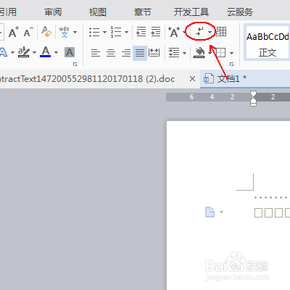The image size is (290, 290).
Task: Apply numbered list formatting
Action: click(x=116, y=32)
